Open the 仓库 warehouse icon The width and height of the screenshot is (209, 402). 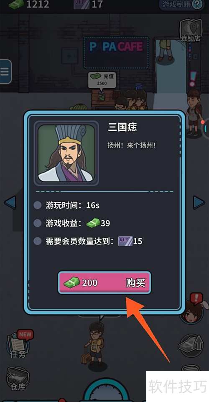pyautogui.click(x=18, y=379)
